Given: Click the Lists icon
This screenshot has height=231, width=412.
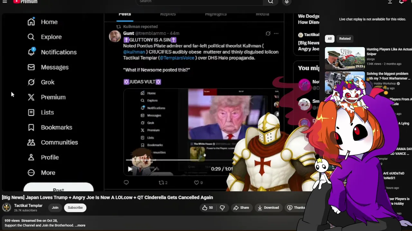Looking at the screenshot, I should pos(31,112).
